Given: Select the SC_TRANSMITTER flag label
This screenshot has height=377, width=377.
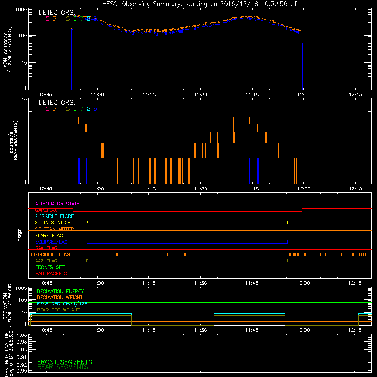Looking at the screenshot, I should point(55,229).
